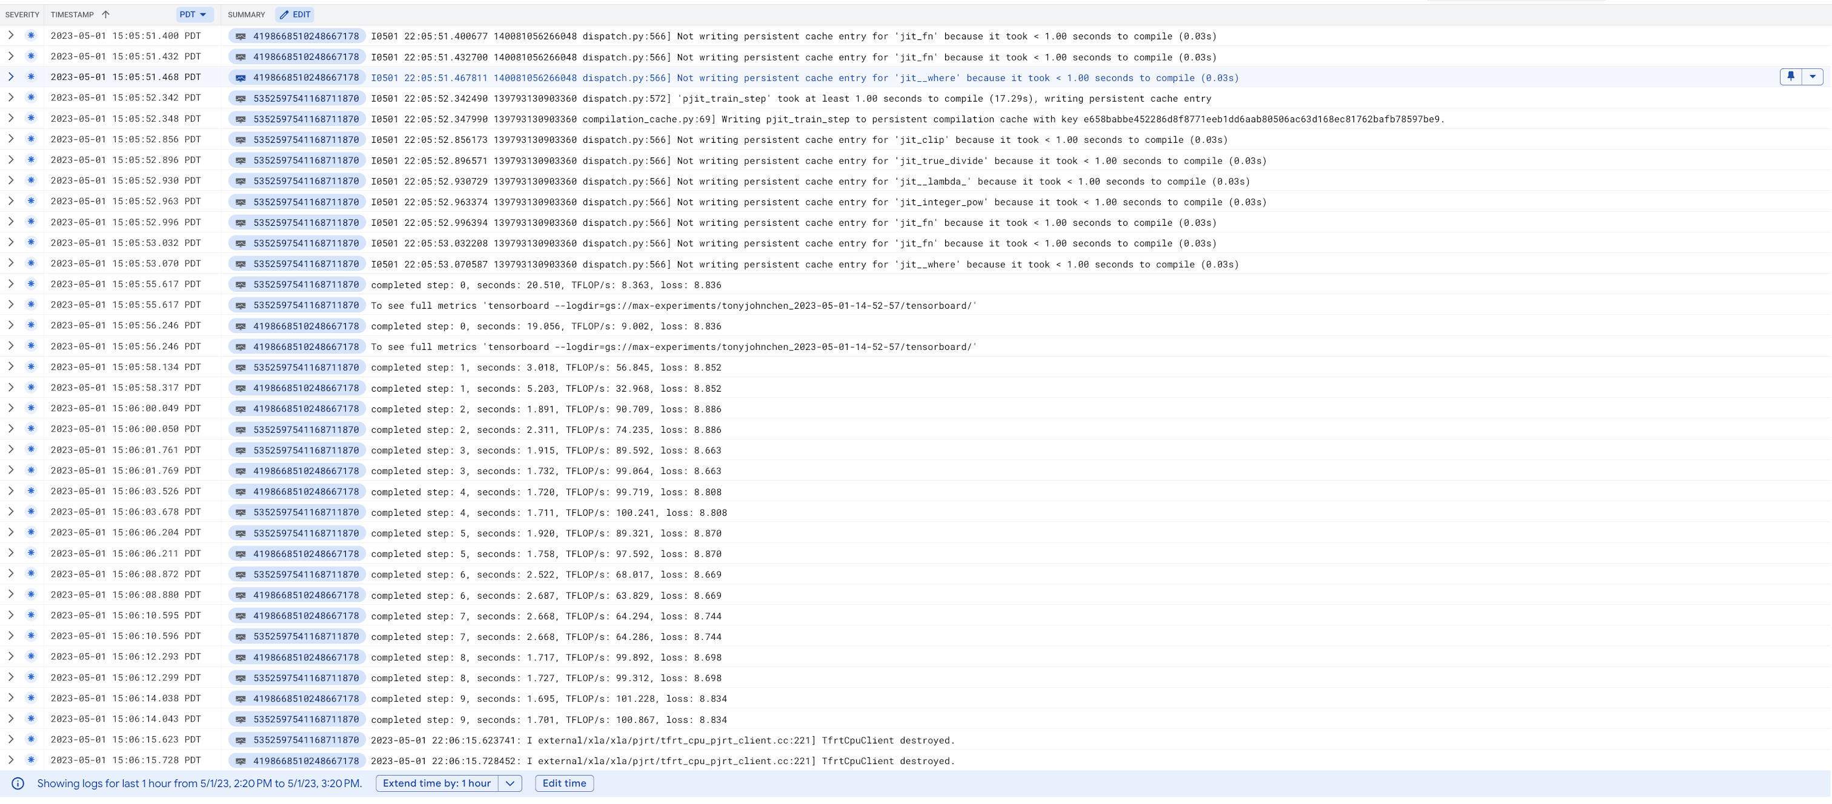
Task: Click VM icon in chip at 15:05:52.856
Action: (x=241, y=140)
